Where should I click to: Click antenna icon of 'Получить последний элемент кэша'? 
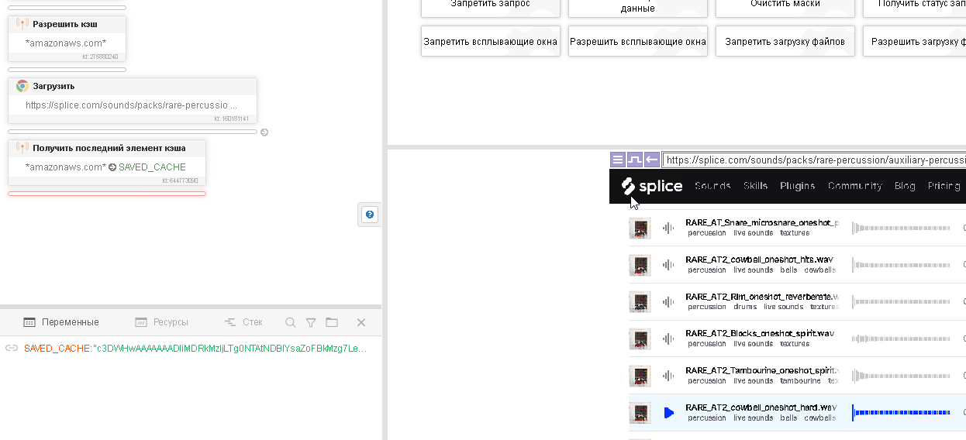point(22,148)
